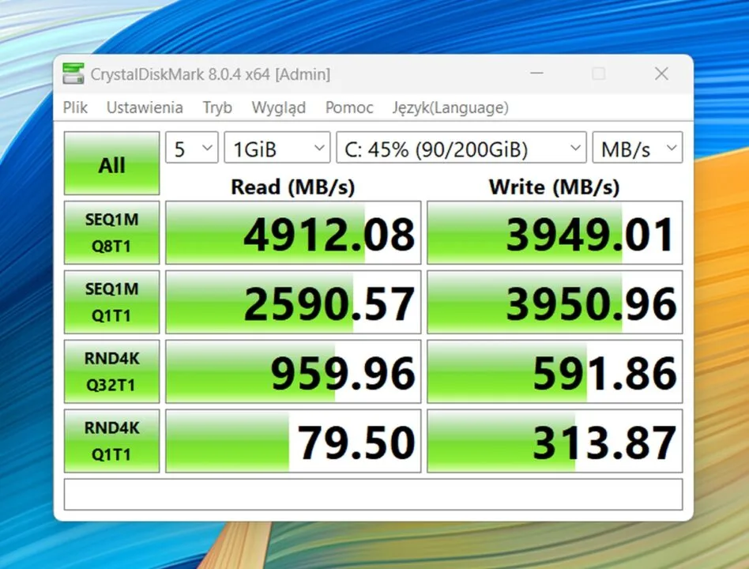Run all benchmarks with the All button
Screen dimensions: 749x569
point(111,163)
